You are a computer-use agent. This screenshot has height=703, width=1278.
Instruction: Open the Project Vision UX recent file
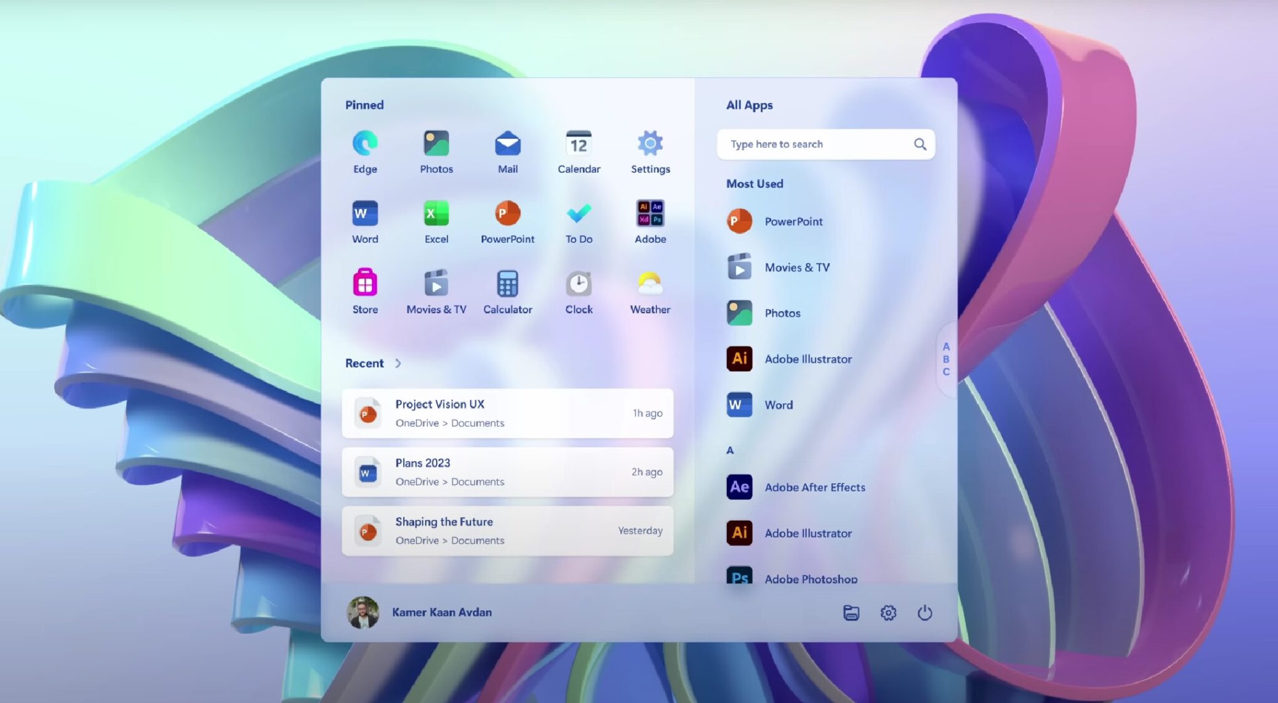[507, 413]
